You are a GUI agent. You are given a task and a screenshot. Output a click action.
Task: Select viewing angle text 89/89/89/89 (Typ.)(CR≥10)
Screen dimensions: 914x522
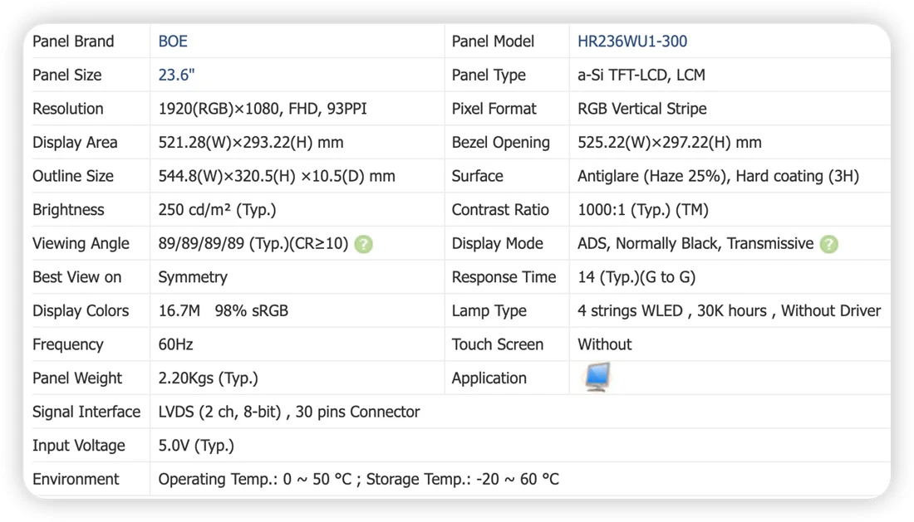click(x=253, y=244)
